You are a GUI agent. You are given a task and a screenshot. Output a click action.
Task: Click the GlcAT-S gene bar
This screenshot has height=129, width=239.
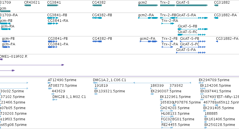click(x=192, y=5)
